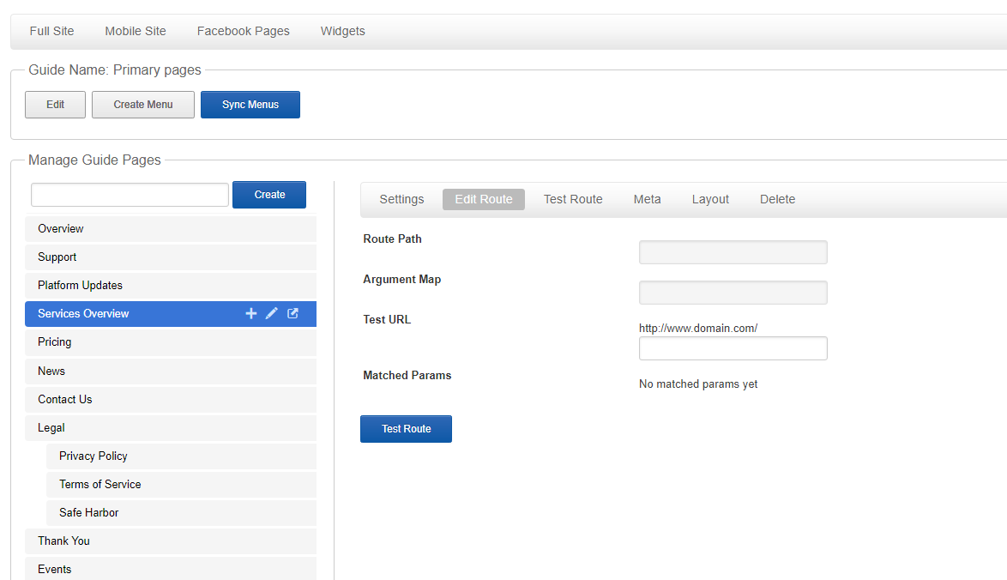Switch to the Test Route tab
Image resolution: width=1007 pixels, height=580 pixels.
[x=572, y=199]
